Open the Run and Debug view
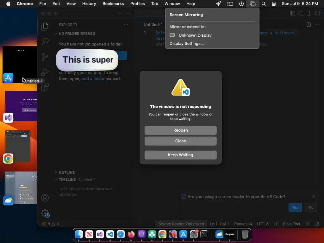Screen dimensions: 324x243 45,72
